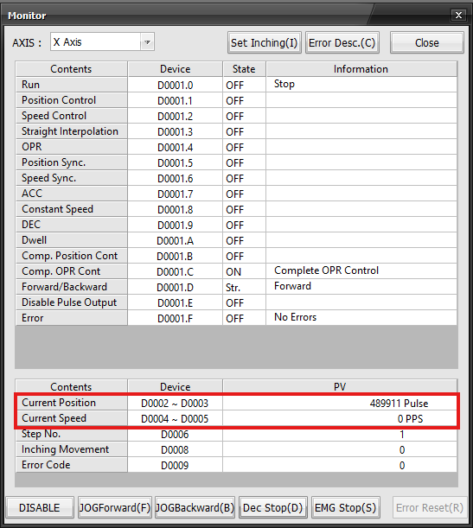Click device cell D0009
The image size is (473, 528).
point(175,466)
